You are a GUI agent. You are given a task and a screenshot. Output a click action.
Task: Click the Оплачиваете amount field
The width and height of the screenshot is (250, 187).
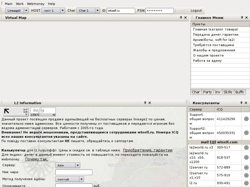click(74, 186)
